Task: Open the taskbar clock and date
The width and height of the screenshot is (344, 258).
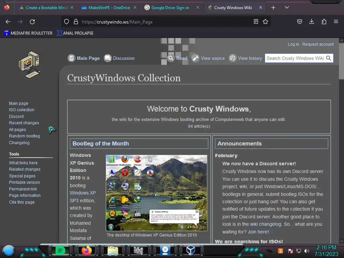Action: tap(326, 251)
